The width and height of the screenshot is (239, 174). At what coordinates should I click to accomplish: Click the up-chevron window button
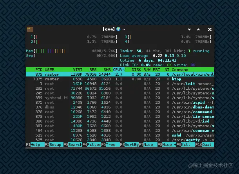[x=198, y=29]
